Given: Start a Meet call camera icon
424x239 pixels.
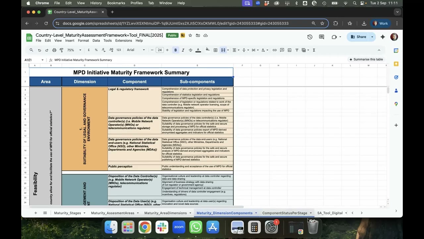Looking at the screenshot, I should point(334,37).
